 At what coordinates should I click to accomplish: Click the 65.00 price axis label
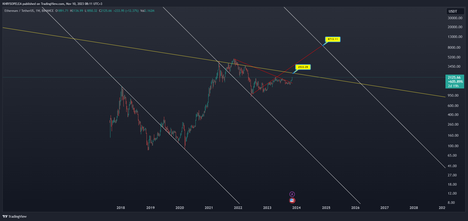452,155
